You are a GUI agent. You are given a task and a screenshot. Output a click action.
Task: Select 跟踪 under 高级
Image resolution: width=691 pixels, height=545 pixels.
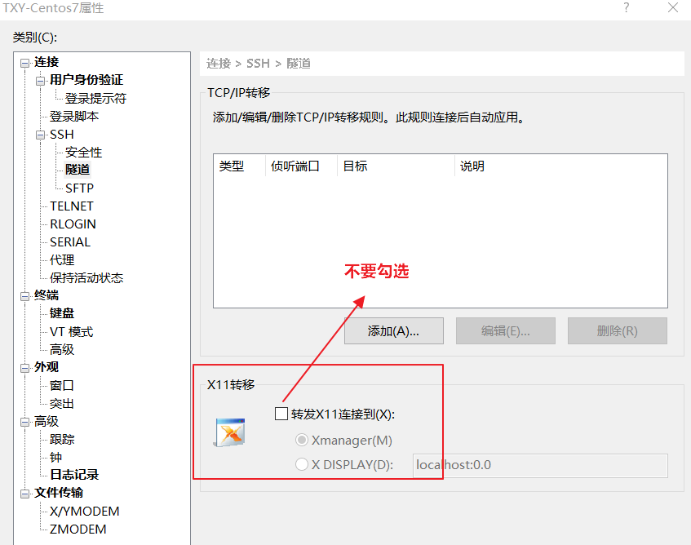click(x=62, y=439)
